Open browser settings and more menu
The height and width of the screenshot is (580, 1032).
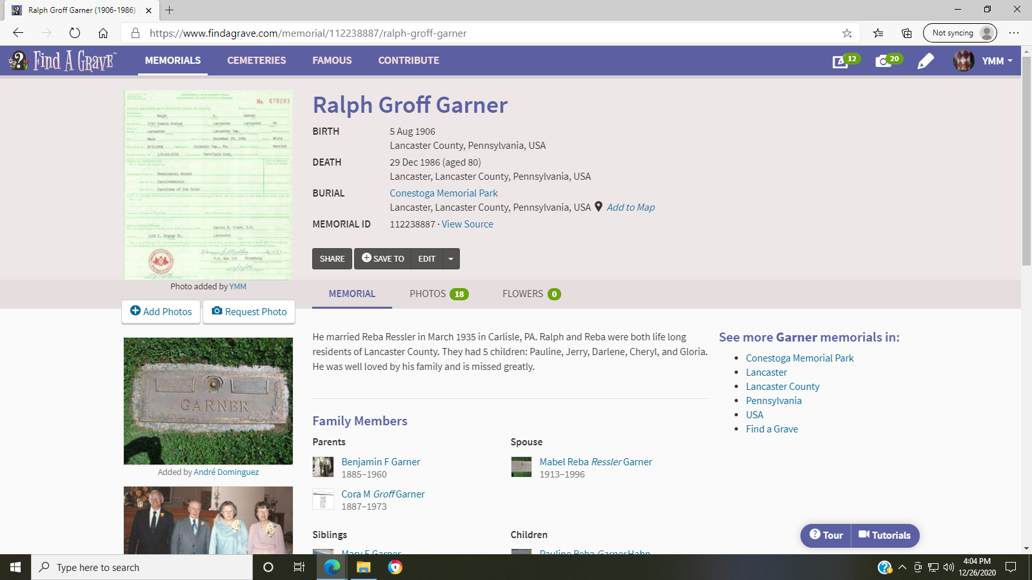tap(1014, 33)
